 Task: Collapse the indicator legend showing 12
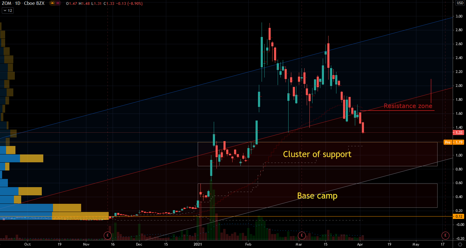point(8,11)
